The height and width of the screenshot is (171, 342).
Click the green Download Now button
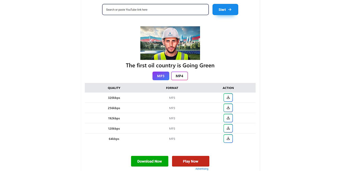(x=150, y=161)
